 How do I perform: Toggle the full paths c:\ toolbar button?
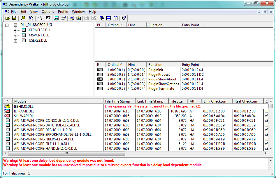(40, 18)
